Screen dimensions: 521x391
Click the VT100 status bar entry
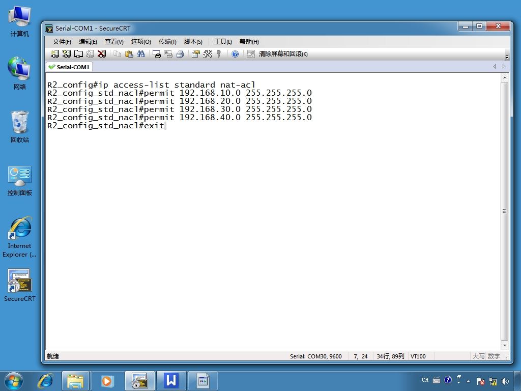tap(418, 356)
